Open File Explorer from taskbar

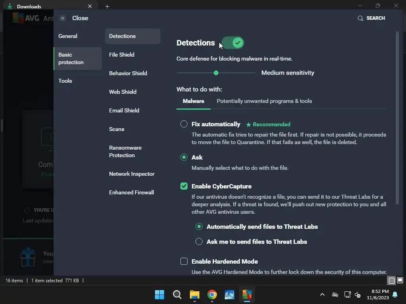click(x=194, y=294)
